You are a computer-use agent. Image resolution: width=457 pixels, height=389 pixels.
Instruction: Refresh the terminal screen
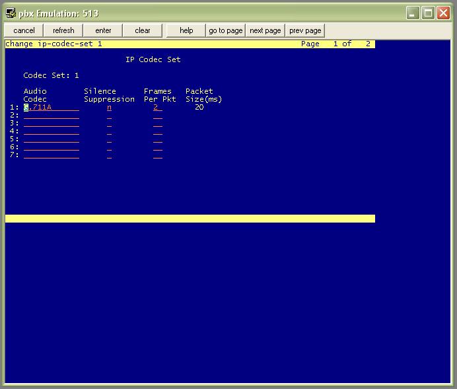point(63,30)
